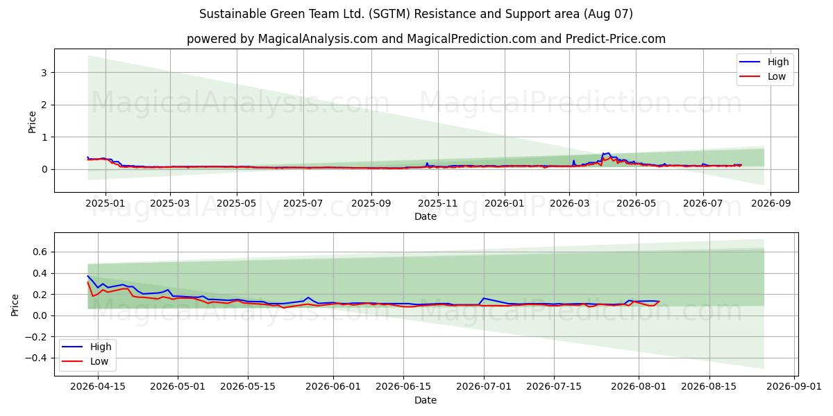Click the '0.0' price tick in bottom chart

coord(39,315)
